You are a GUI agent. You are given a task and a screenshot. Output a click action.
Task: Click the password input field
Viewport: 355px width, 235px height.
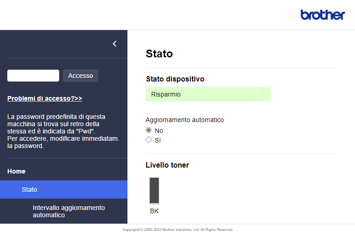[33, 76]
